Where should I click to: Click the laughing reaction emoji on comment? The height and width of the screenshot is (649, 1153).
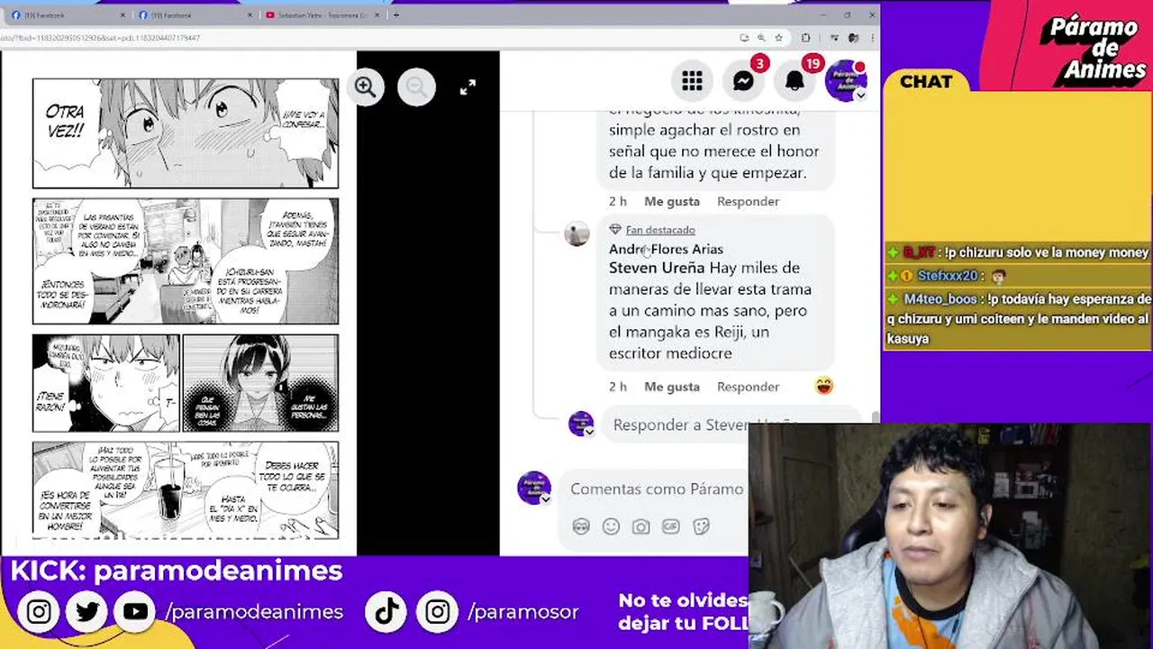tap(823, 386)
